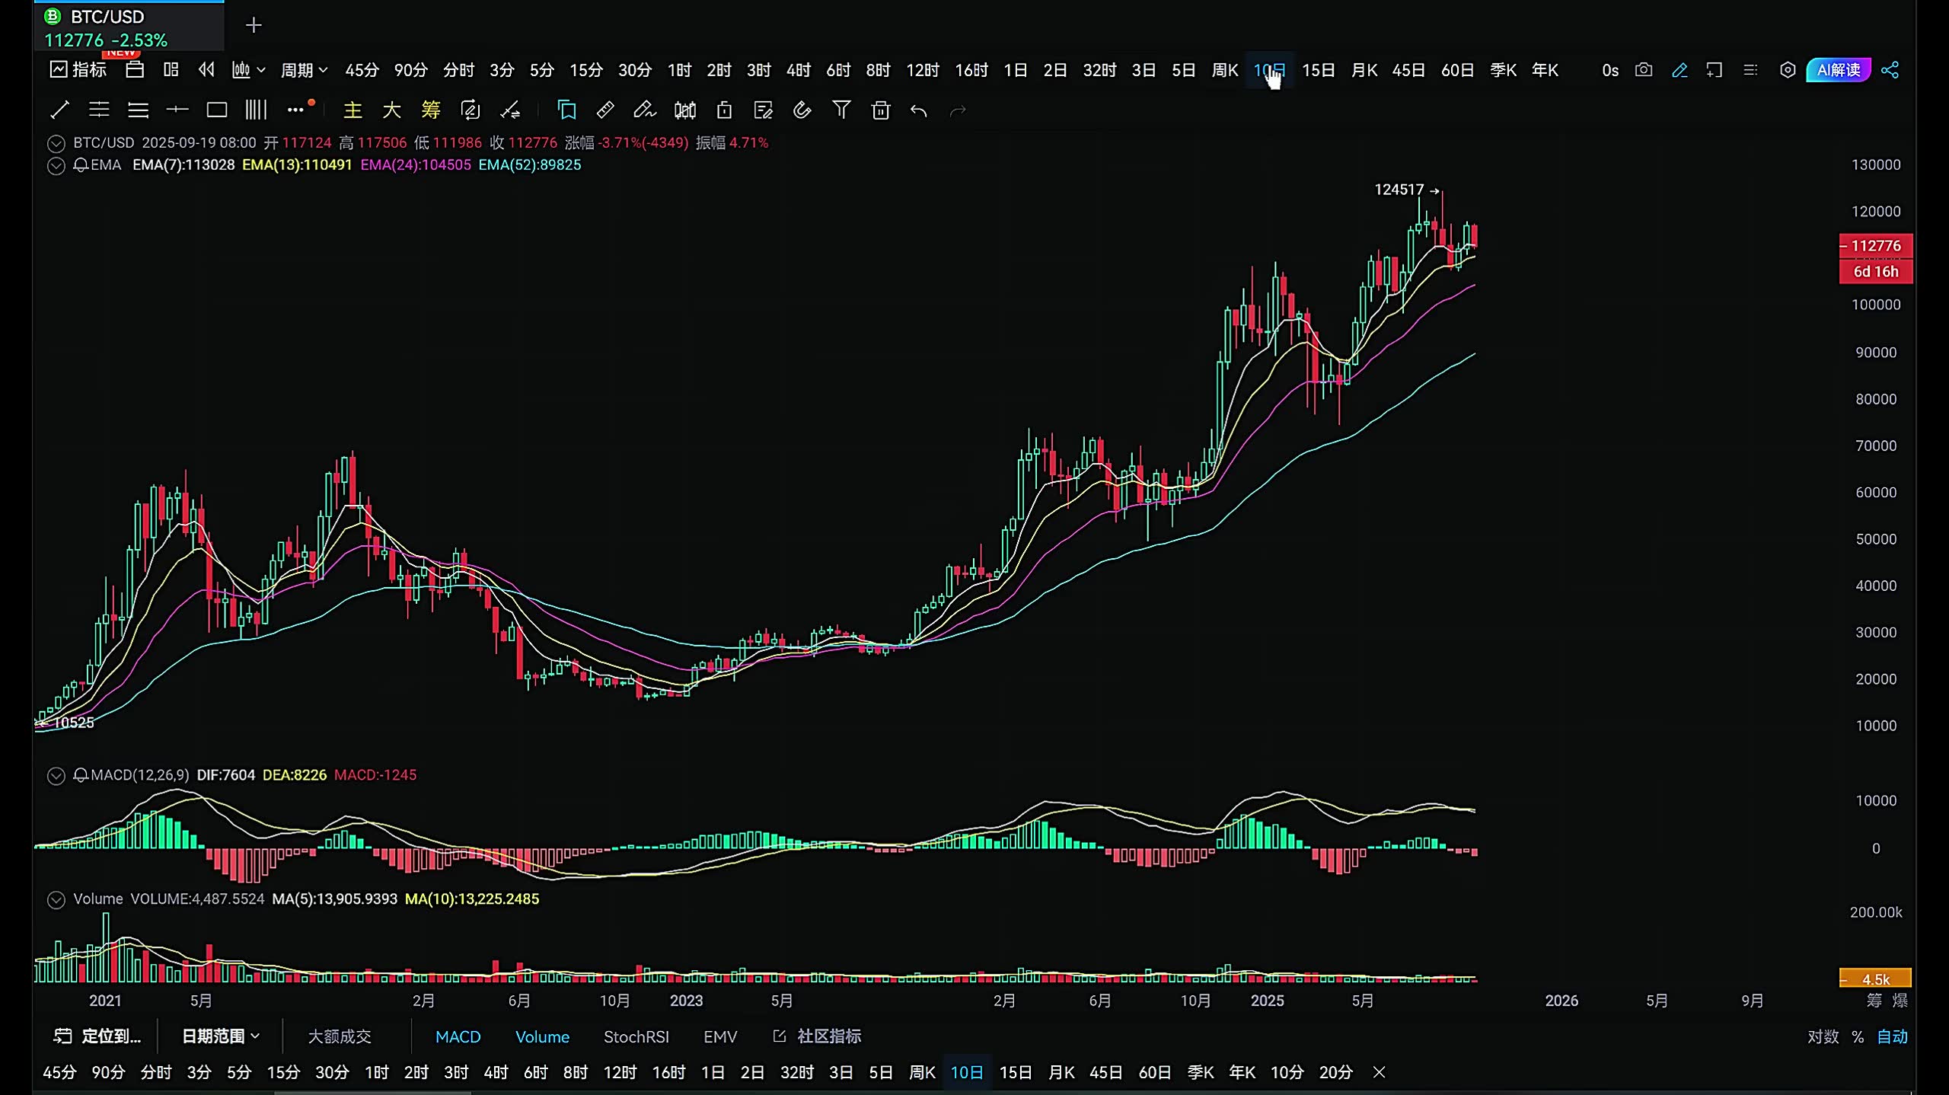Click the share icon top right
The image size is (1949, 1095).
[1891, 70]
